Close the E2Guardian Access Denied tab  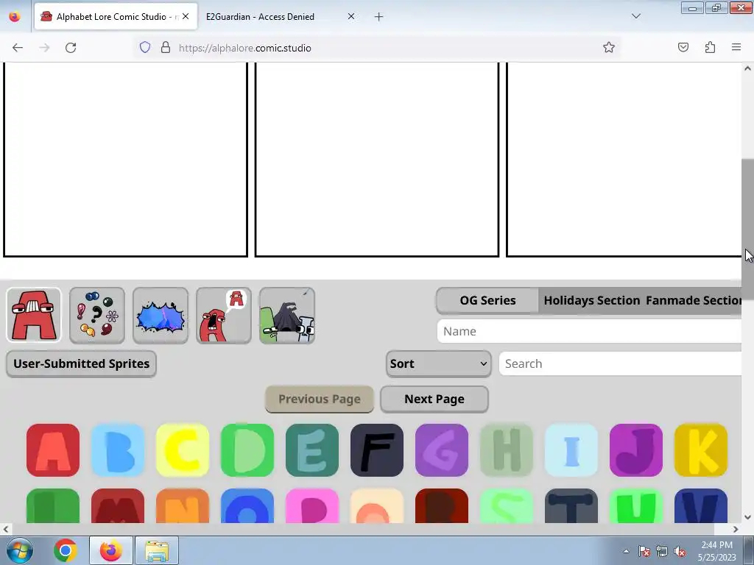(351, 17)
